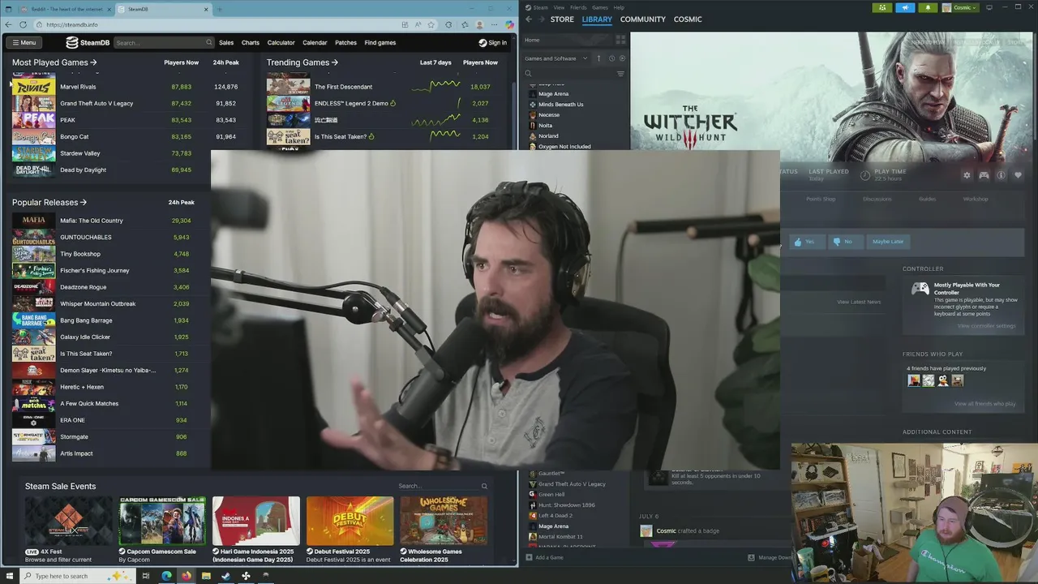
Task: Click the magnifier icon in SteamDB search
Action: pyautogui.click(x=209, y=42)
